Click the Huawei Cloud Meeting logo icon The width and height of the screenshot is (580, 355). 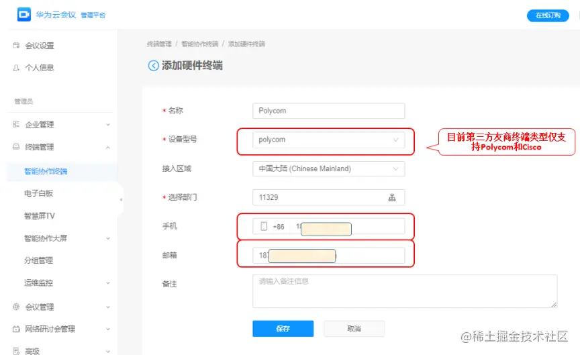(24, 15)
